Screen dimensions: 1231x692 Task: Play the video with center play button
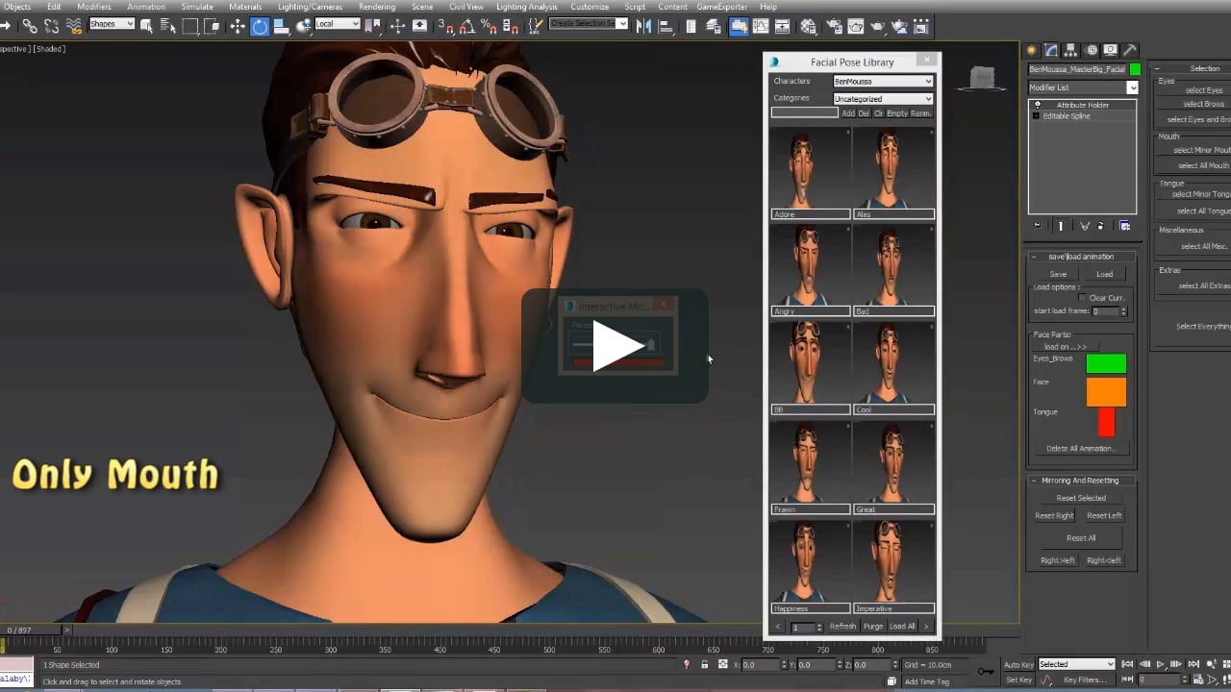coord(615,346)
